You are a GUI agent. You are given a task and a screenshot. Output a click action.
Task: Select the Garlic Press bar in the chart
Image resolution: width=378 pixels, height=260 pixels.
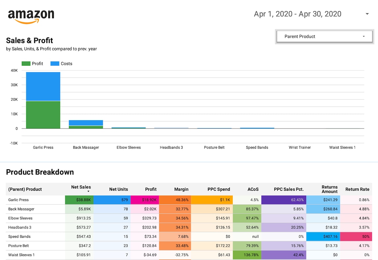tap(43, 99)
